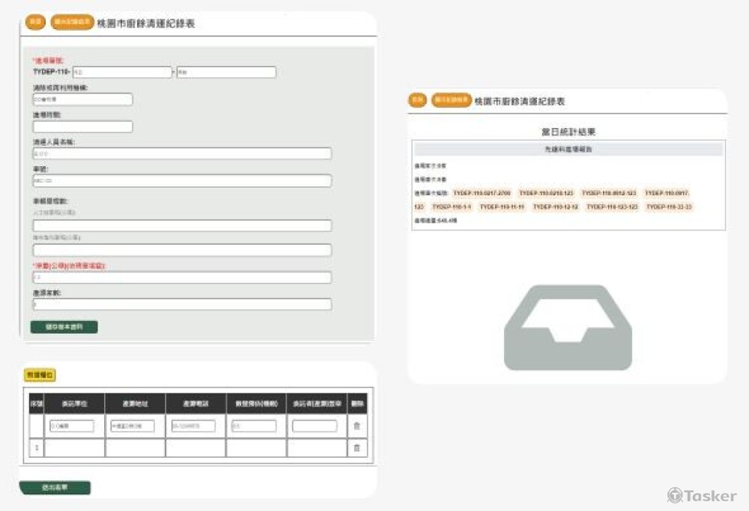Click the yellow add row button above the table
This screenshot has height=511, width=749.
tap(40, 375)
